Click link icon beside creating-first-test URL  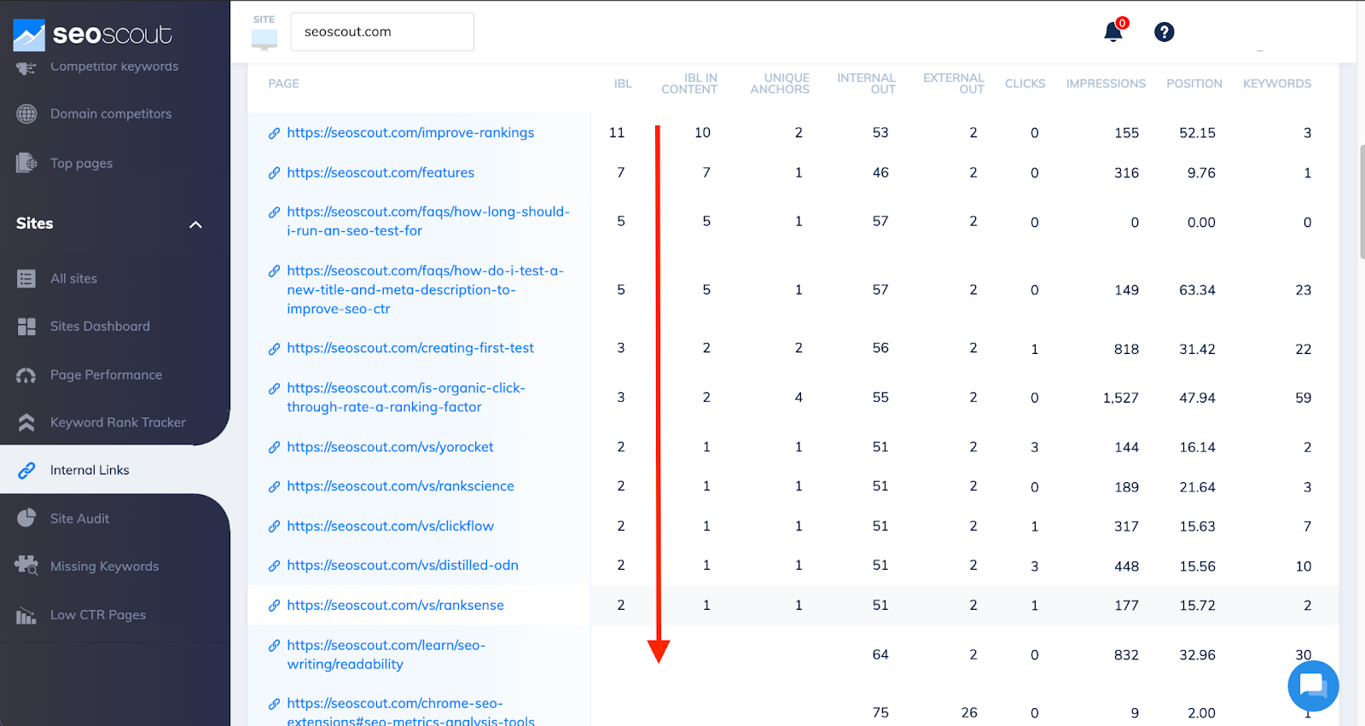tap(274, 349)
